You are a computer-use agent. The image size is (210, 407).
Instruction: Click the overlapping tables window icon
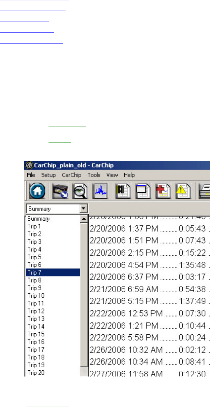[x=143, y=191]
